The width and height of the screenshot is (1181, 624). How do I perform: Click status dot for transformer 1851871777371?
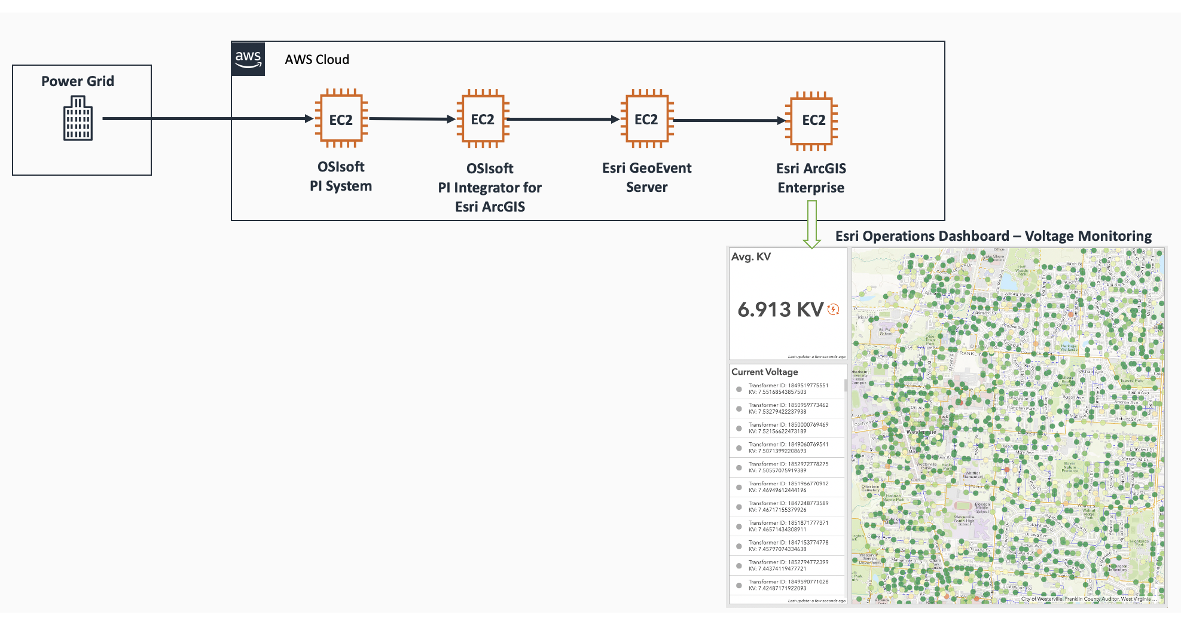click(739, 527)
